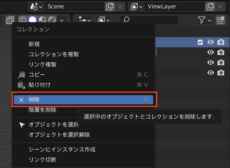Open the outliner filter dropdown

[205, 20]
